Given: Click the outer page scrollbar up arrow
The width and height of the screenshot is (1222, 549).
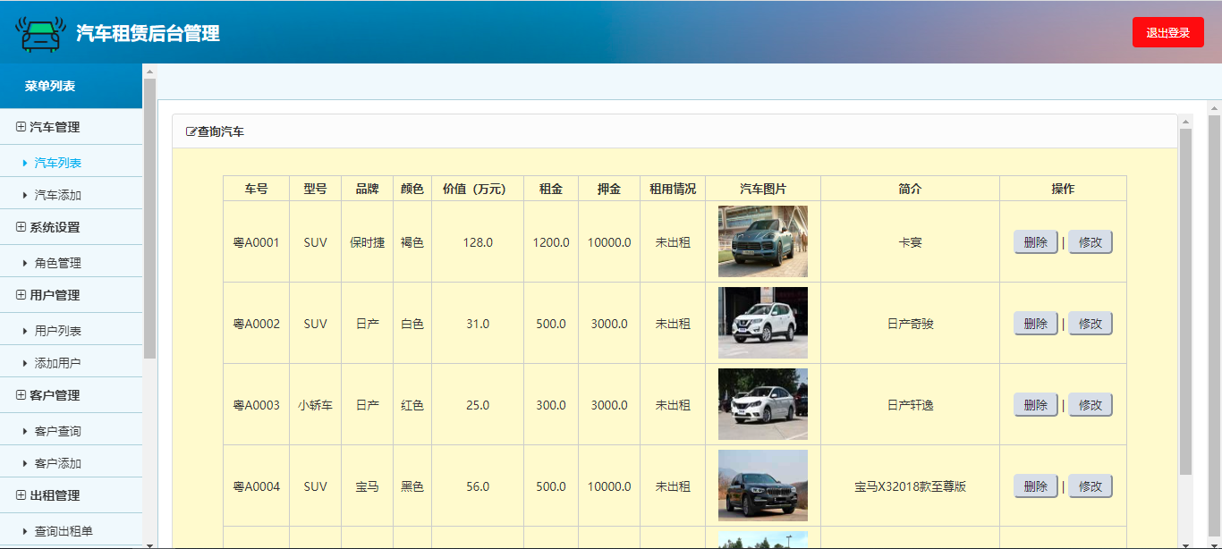Looking at the screenshot, I should coord(1215,106).
